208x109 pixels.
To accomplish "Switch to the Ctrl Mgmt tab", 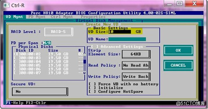I will click(62, 17).
